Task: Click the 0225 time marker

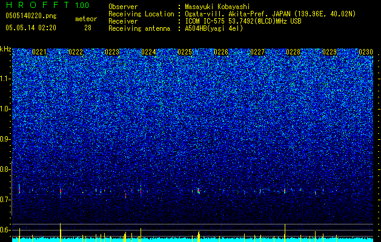Action: click(x=185, y=52)
